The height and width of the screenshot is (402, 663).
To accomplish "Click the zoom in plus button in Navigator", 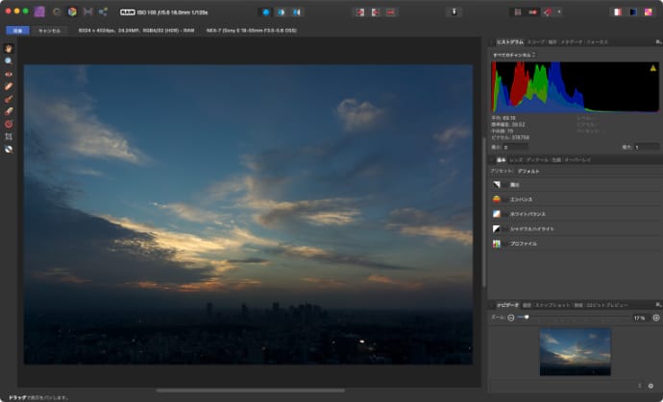I will (x=655, y=318).
